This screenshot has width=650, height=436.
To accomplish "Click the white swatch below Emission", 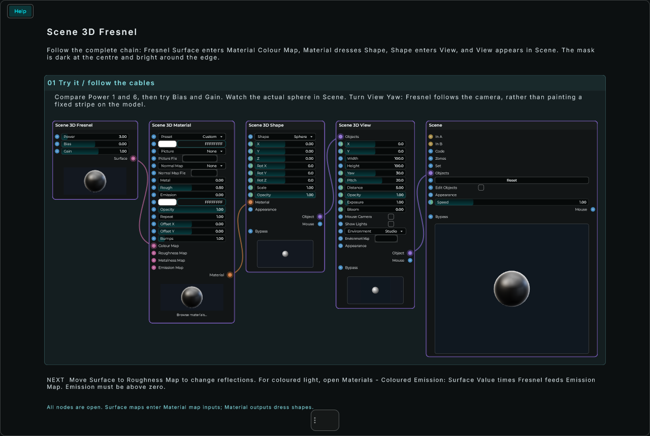I will pos(168,202).
